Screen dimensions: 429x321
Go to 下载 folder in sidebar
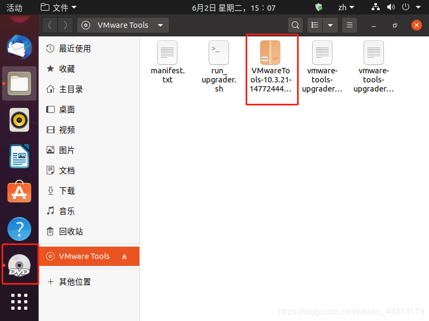(66, 191)
